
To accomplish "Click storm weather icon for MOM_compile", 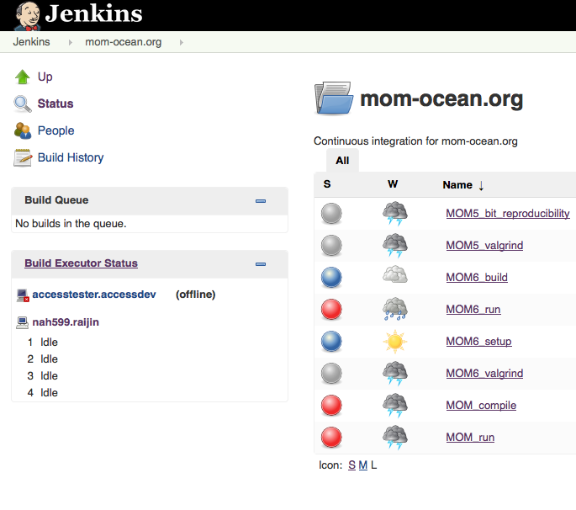I will [x=395, y=405].
